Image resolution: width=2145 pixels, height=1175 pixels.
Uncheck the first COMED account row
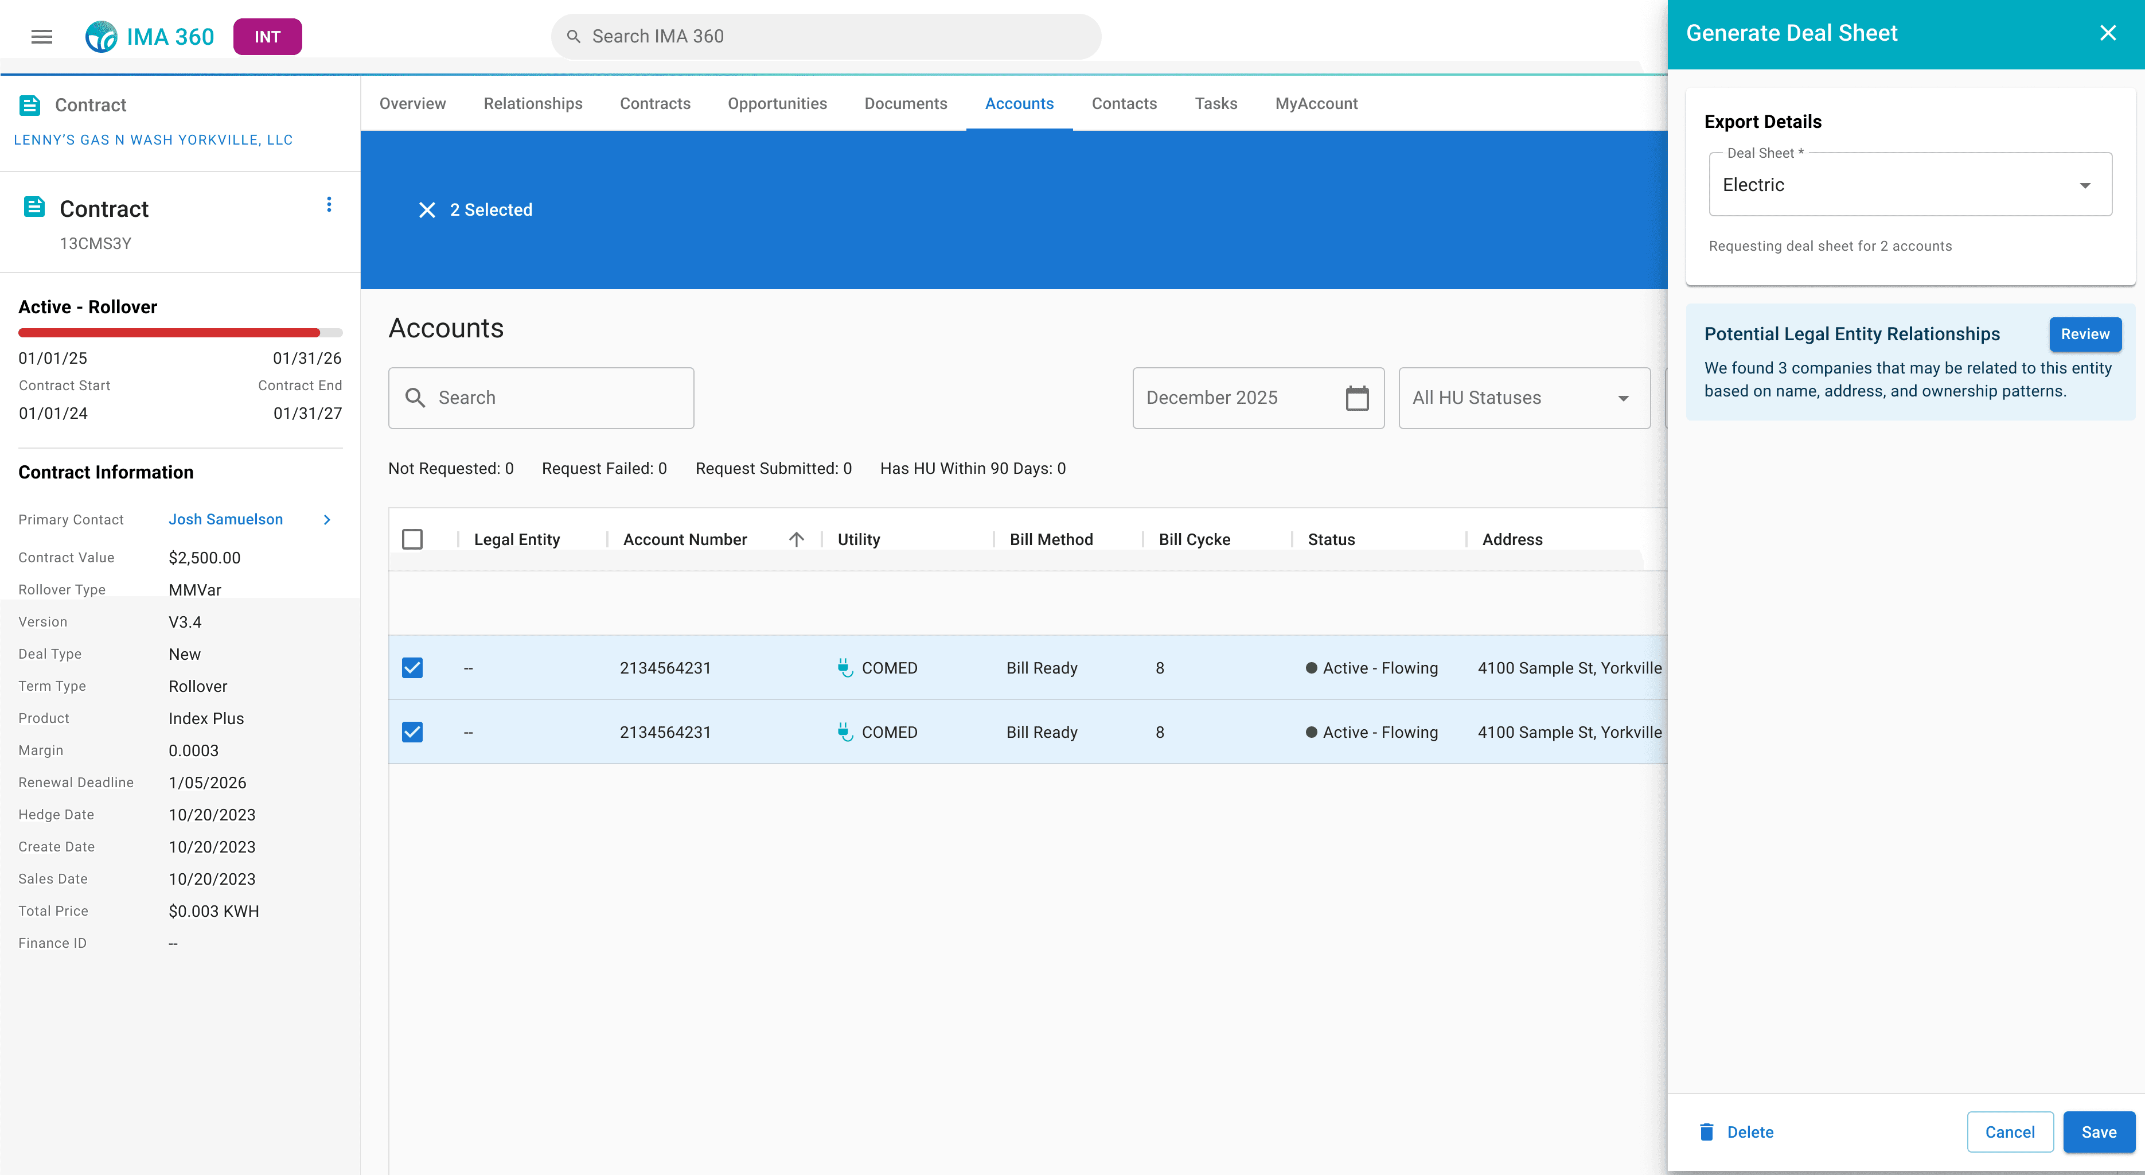pyautogui.click(x=412, y=668)
